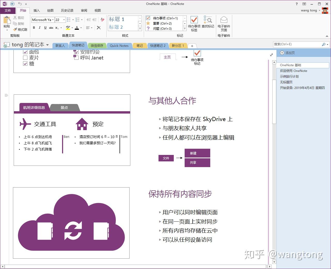Apply the yellow text highlight color
This screenshot has height=269, width=331.
[68, 28]
